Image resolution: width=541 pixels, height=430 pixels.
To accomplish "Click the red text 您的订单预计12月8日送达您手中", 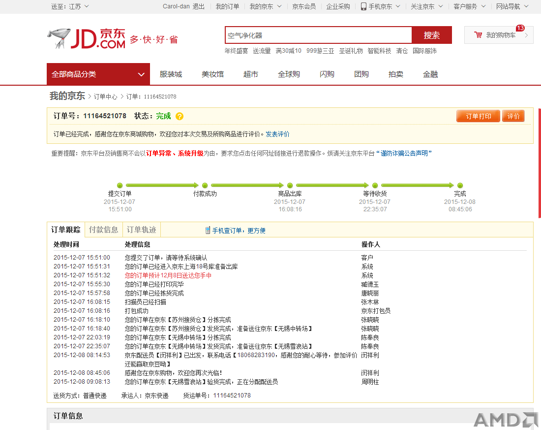I will tap(168, 275).
